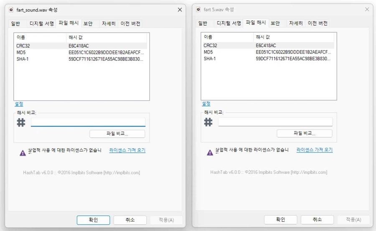The width and height of the screenshot is (376, 231).
Task: Open 이전 버전 tab in fart 5.wav window
Action: coord(318,23)
